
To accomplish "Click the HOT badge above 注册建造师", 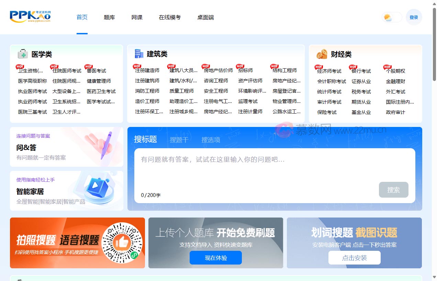I will tap(137, 66).
